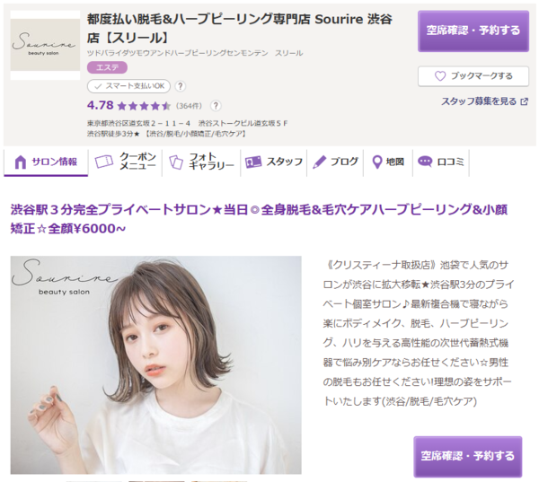The width and height of the screenshot is (539, 482).
Task: Click the staff ID card icon
Action: pos(253,162)
